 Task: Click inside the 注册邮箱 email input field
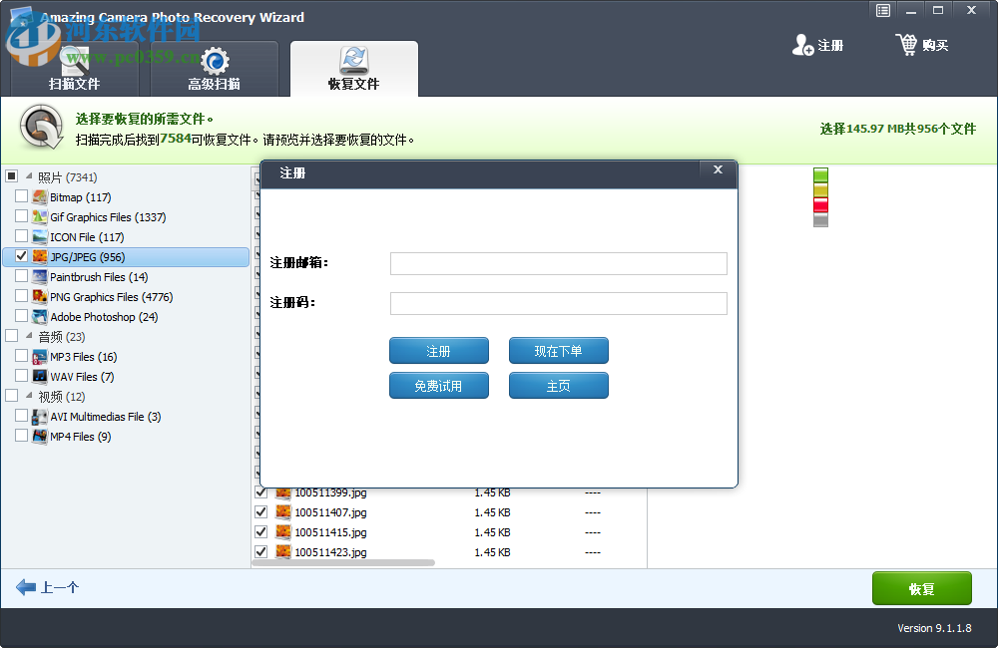tap(558, 263)
